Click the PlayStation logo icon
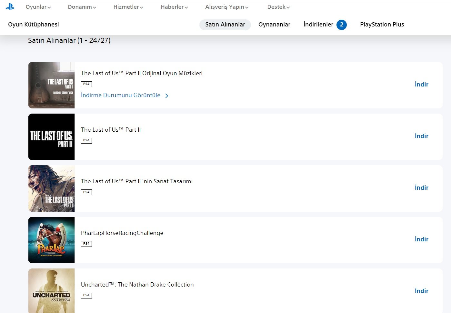This screenshot has height=313, width=451. point(10,6)
